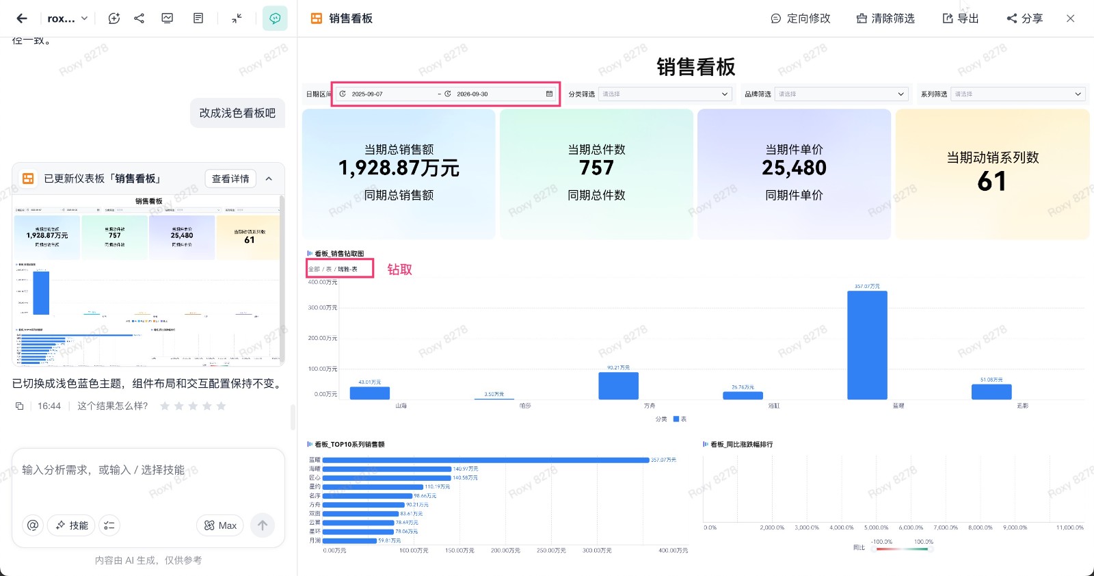
Task: Close the dashboard panel with X
Action: point(1071,18)
